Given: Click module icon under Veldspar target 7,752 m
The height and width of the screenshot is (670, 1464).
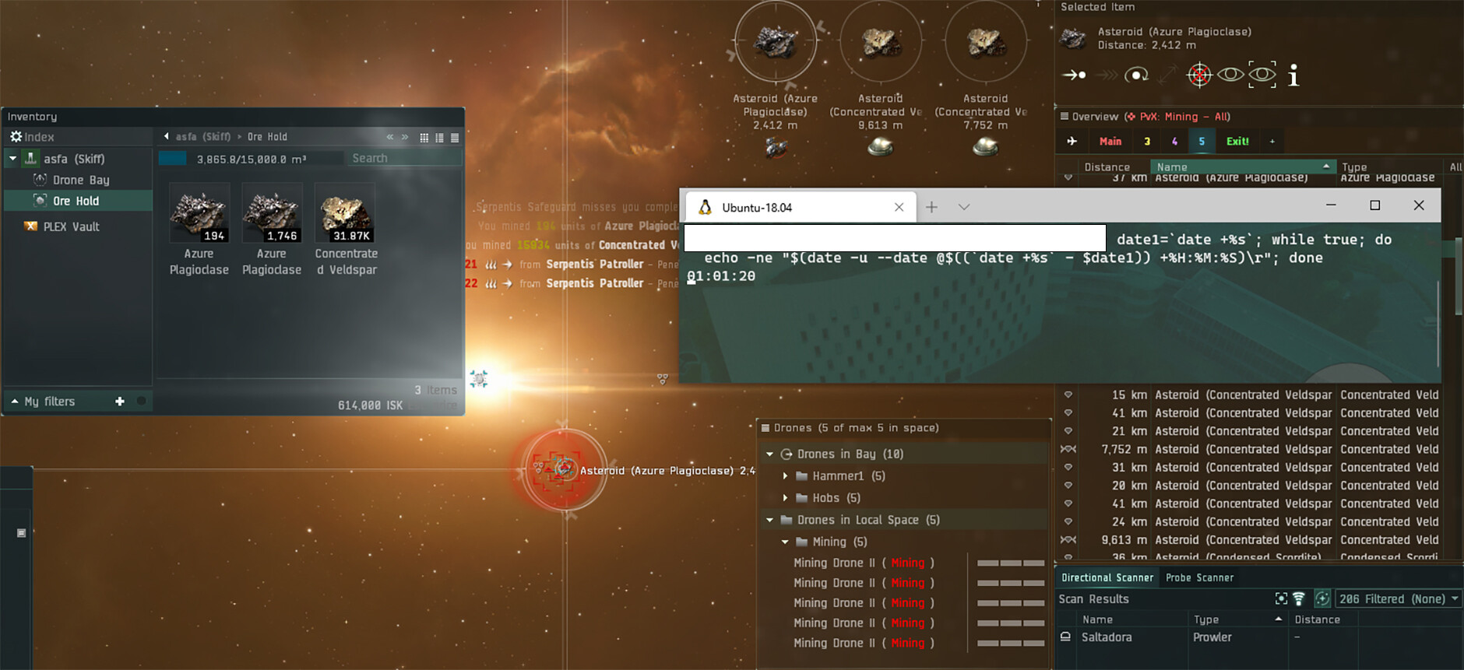Looking at the screenshot, I should (x=985, y=146).
